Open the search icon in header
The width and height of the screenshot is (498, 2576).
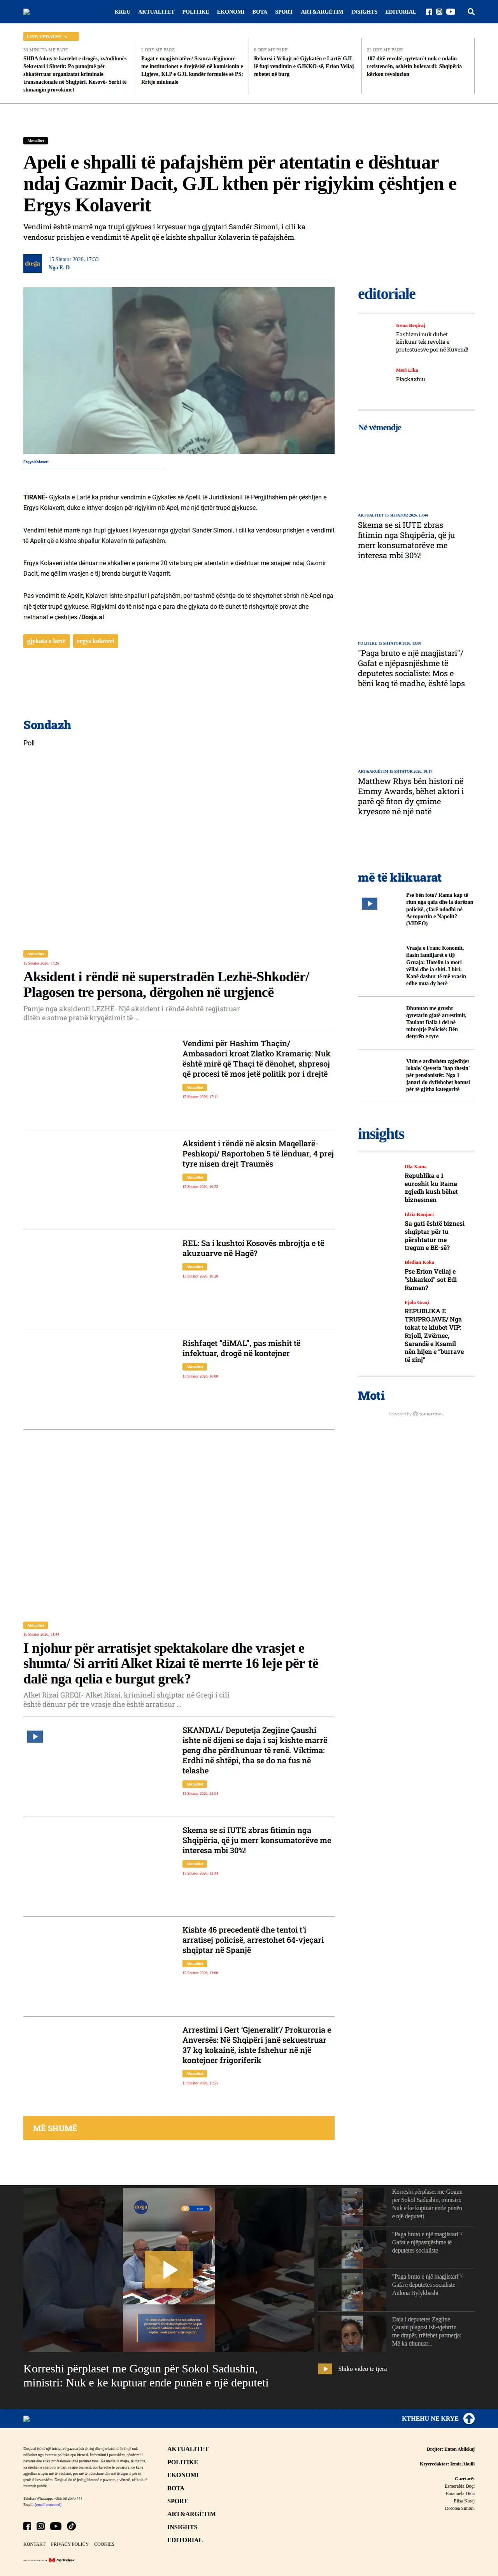click(471, 12)
